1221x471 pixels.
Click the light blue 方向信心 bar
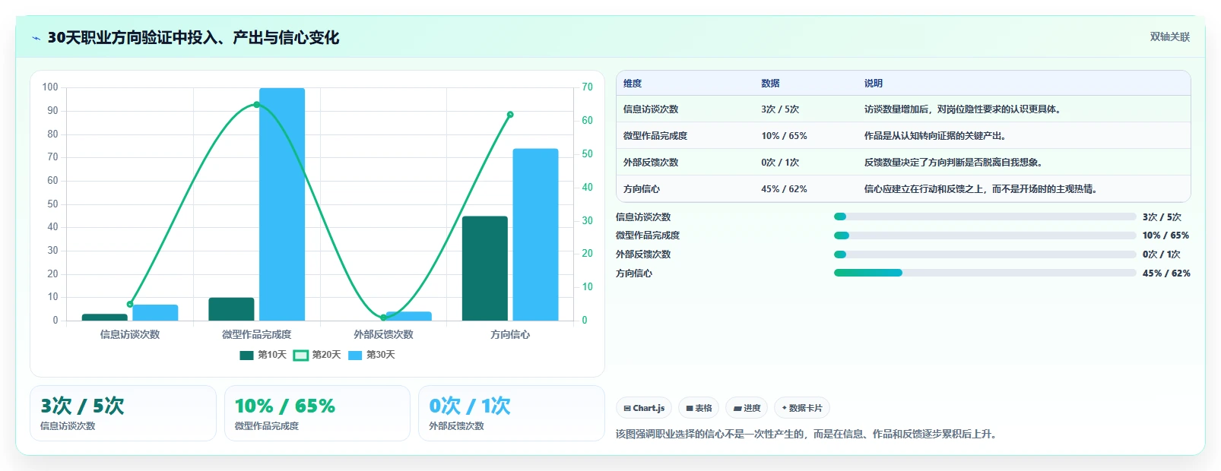(x=535, y=235)
